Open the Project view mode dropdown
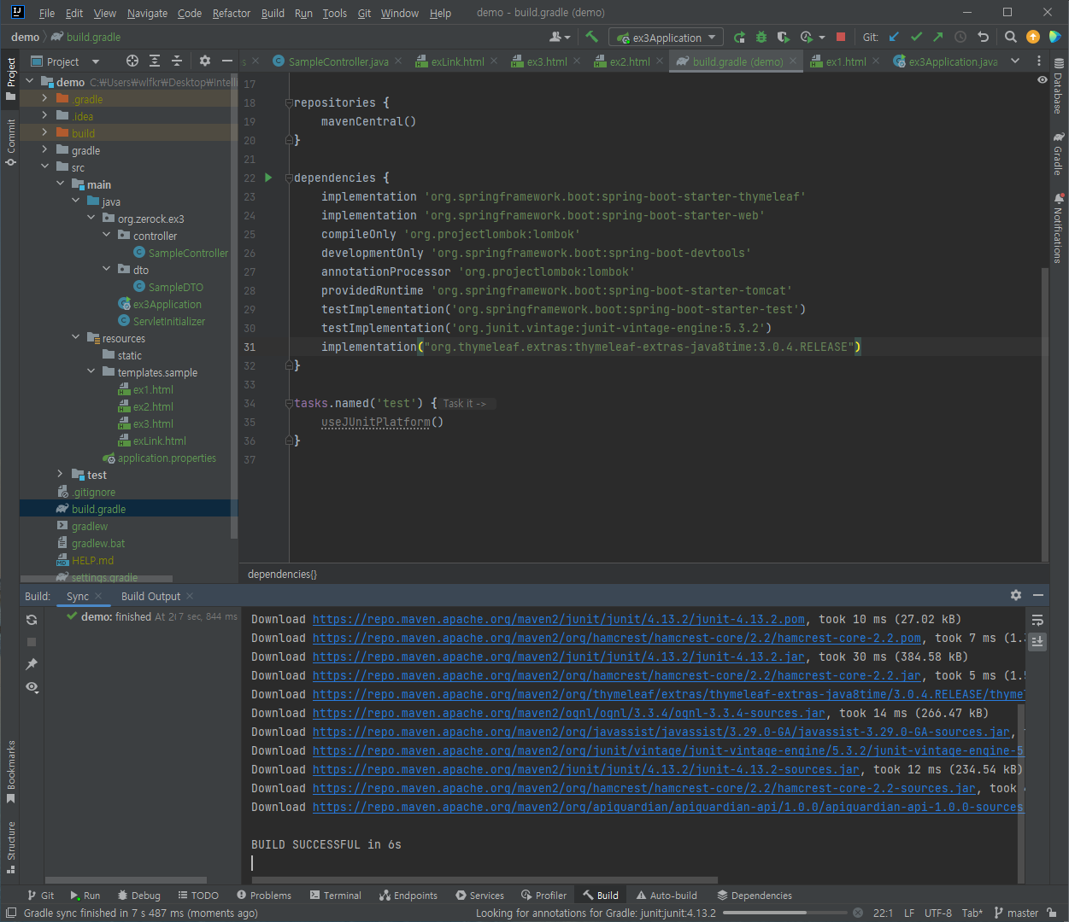This screenshot has width=1069, height=922. point(95,61)
